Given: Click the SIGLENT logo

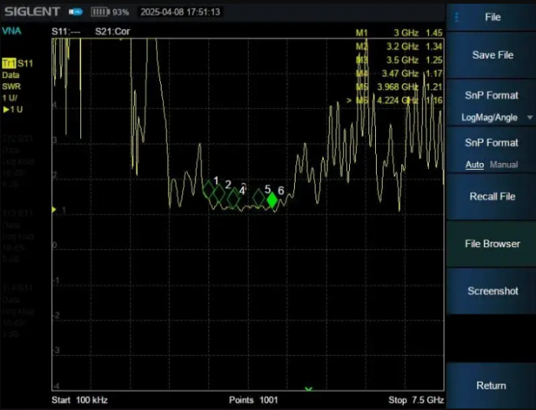Looking at the screenshot, I should pyautogui.click(x=32, y=11).
